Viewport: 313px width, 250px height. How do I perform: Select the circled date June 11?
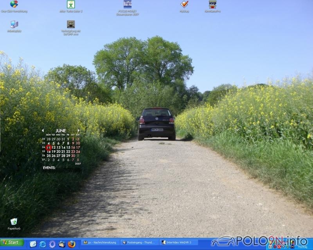point(49,147)
